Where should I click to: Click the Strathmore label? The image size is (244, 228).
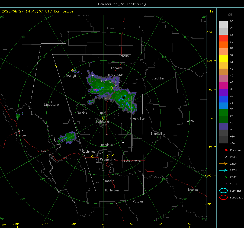pyautogui.click(x=132, y=160)
